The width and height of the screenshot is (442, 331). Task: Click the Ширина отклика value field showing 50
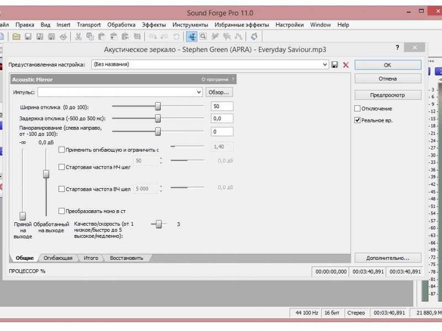point(222,106)
